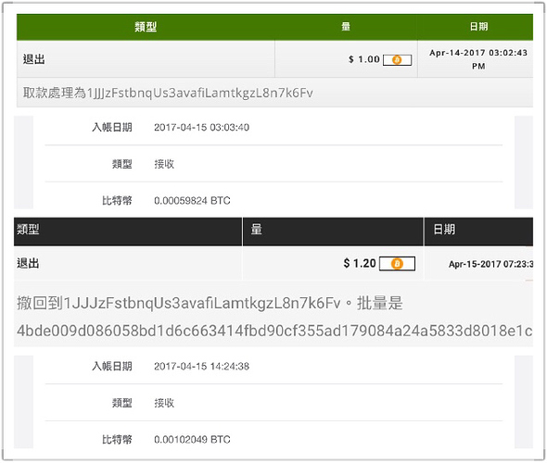547x463 pixels.
Task: Click the 0.00102049 BTC value
Action: point(192,439)
